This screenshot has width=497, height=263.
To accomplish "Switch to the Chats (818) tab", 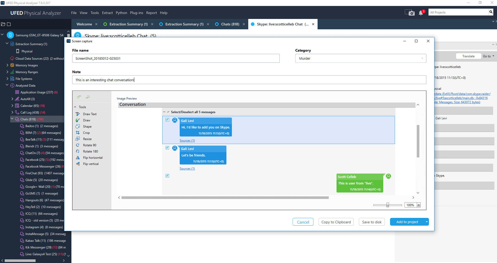I will point(230,24).
